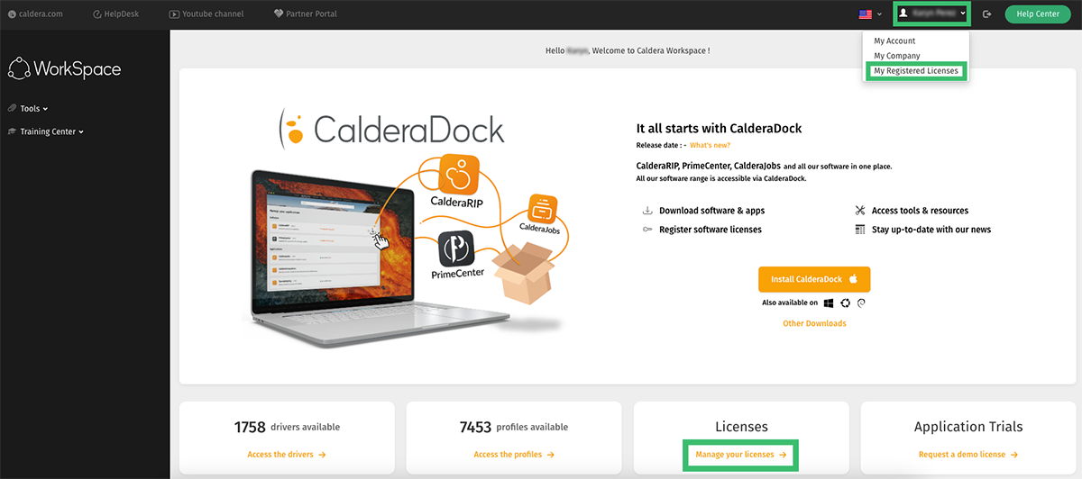Screen dimensions: 1082x479
Task: Click the Ubuntu download icon
Action: 845,303
